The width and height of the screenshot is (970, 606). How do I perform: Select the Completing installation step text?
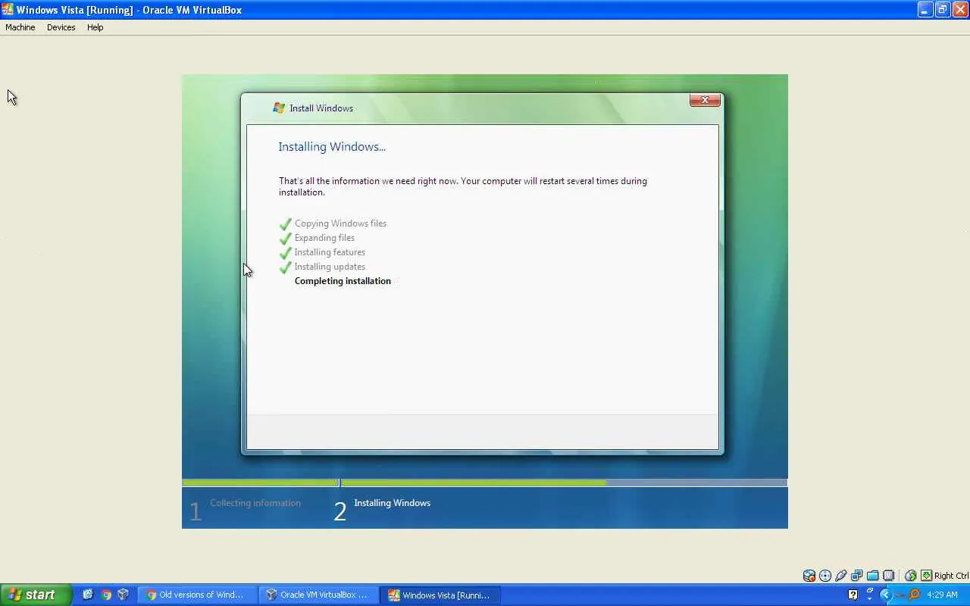click(x=343, y=281)
